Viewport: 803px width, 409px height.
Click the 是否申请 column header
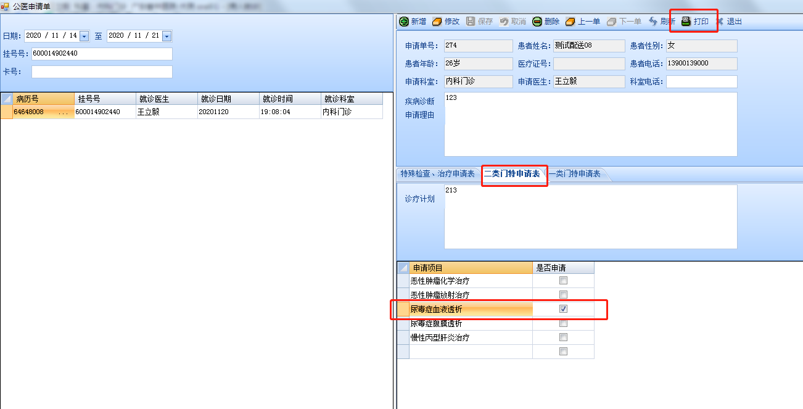point(563,268)
